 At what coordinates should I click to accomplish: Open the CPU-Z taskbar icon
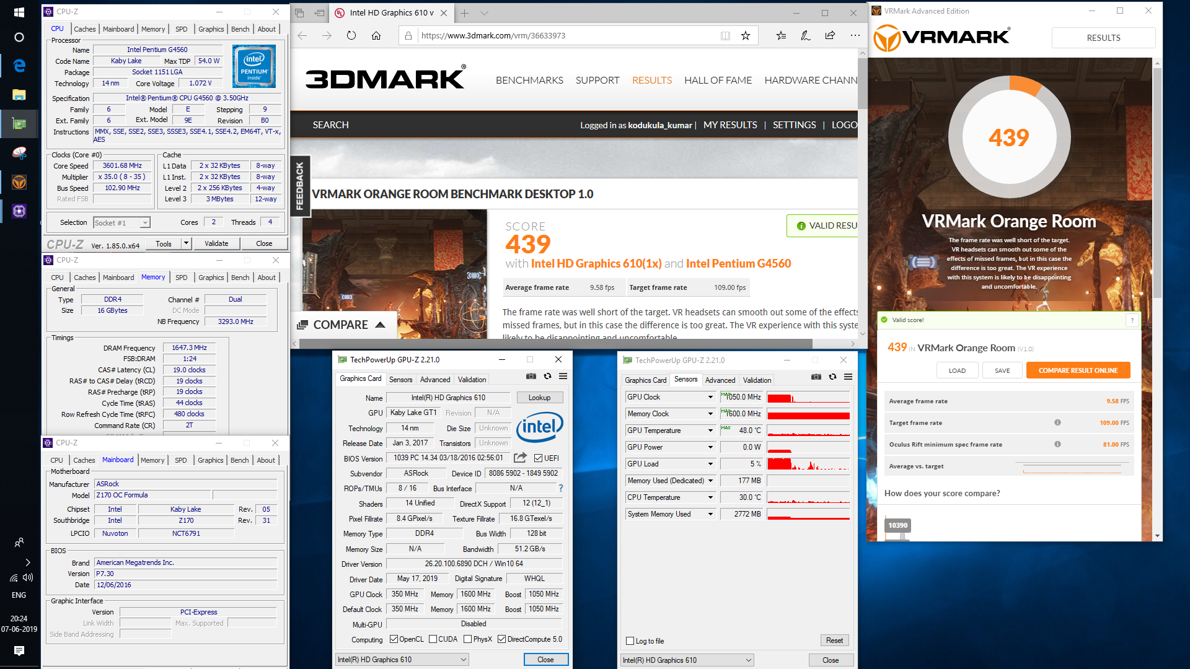click(x=19, y=211)
